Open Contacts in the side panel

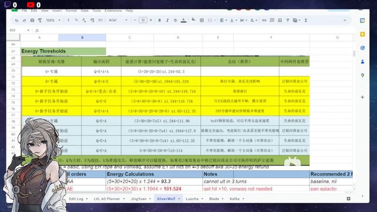coord(362,62)
